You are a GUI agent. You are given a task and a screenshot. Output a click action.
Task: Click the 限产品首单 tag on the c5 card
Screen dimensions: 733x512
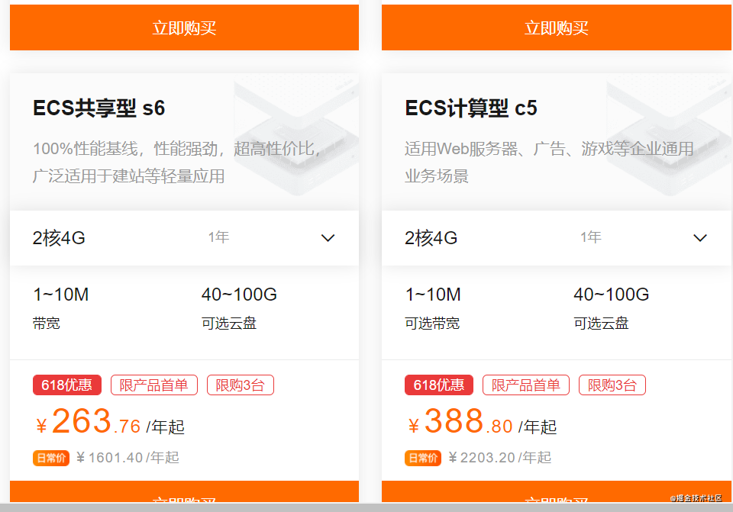coord(526,385)
